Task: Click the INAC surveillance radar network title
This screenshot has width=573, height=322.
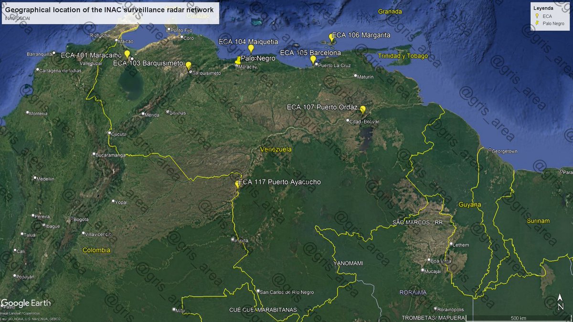Action: coord(109,9)
